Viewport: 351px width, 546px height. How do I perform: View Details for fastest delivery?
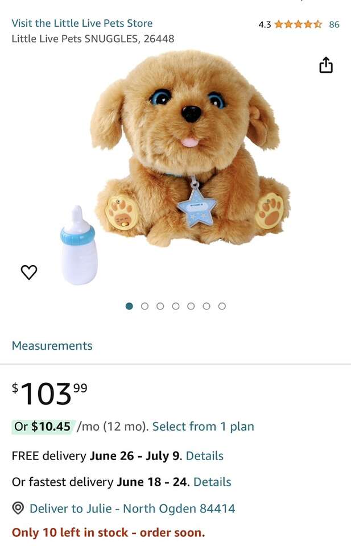click(212, 482)
